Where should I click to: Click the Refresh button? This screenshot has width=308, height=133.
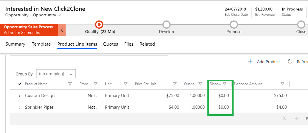(x=297, y=62)
